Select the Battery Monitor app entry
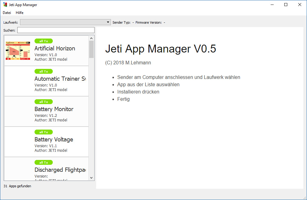The height and width of the screenshot is (200, 307). click(x=46, y=111)
